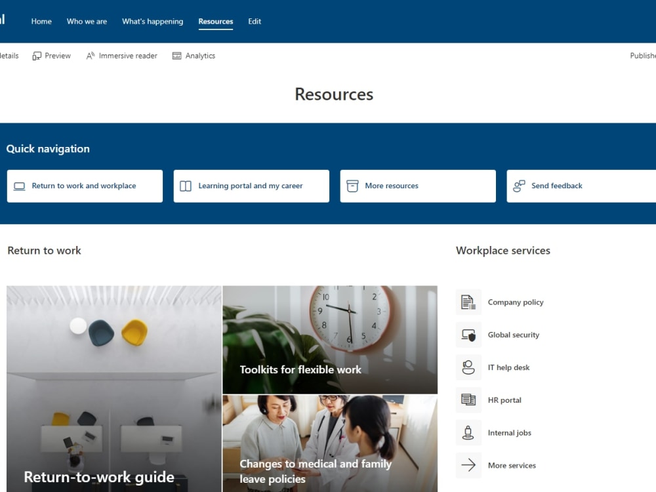Open the More resources quick link
656x492 pixels.
pos(418,186)
